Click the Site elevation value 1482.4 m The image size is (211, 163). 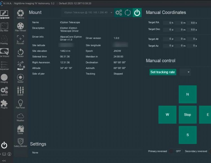[65, 51]
